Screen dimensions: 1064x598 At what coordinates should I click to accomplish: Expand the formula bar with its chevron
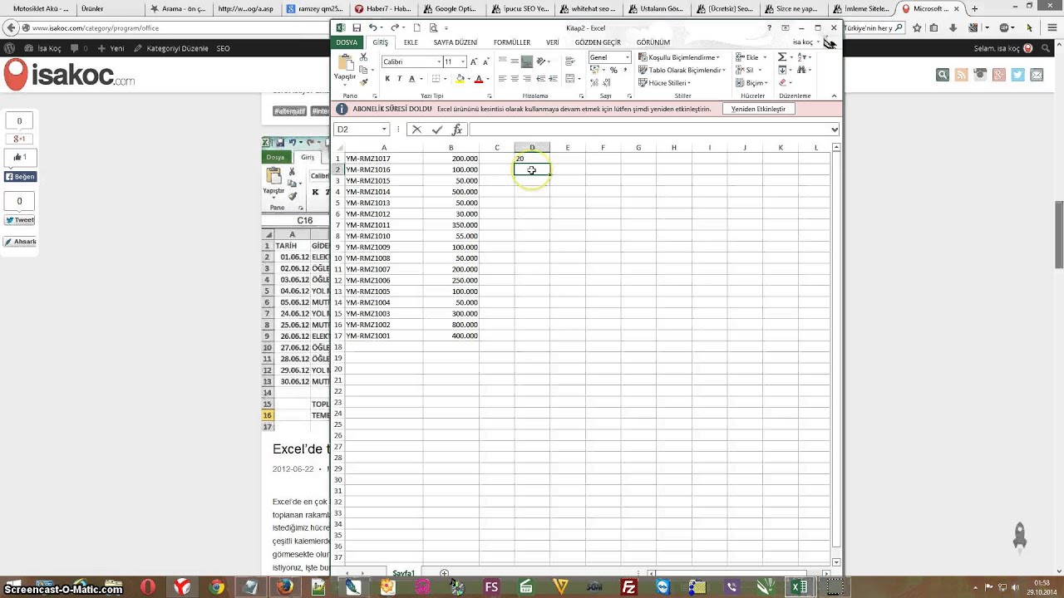tap(834, 130)
